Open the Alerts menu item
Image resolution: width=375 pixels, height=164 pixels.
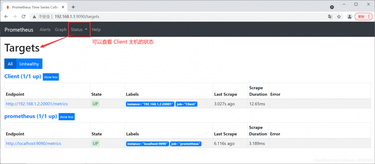coord(45,30)
